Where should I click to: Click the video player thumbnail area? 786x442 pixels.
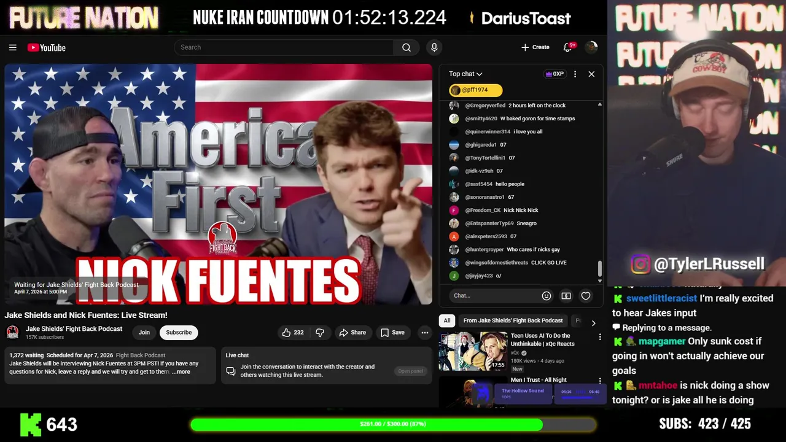tap(219, 184)
